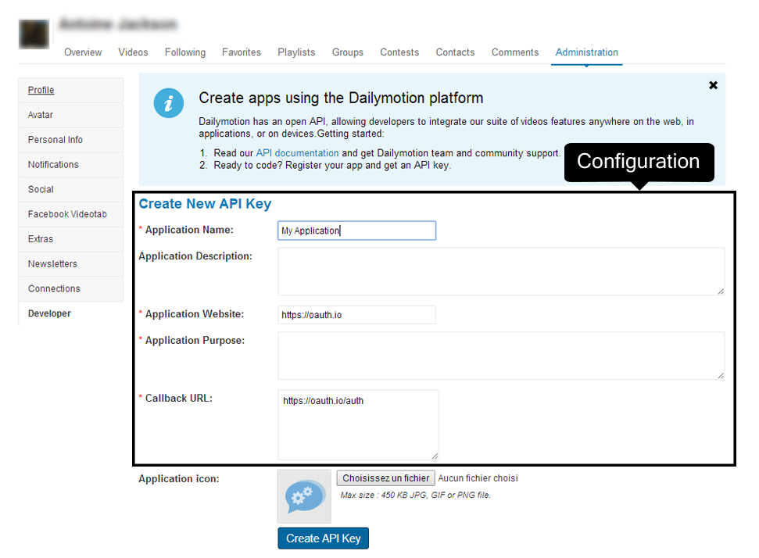Click into the Application Purpose textarea

[x=501, y=356]
